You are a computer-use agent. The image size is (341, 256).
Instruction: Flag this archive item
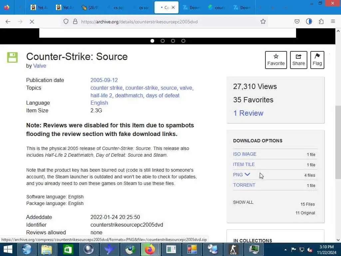pyautogui.click(x=317, y=60)
